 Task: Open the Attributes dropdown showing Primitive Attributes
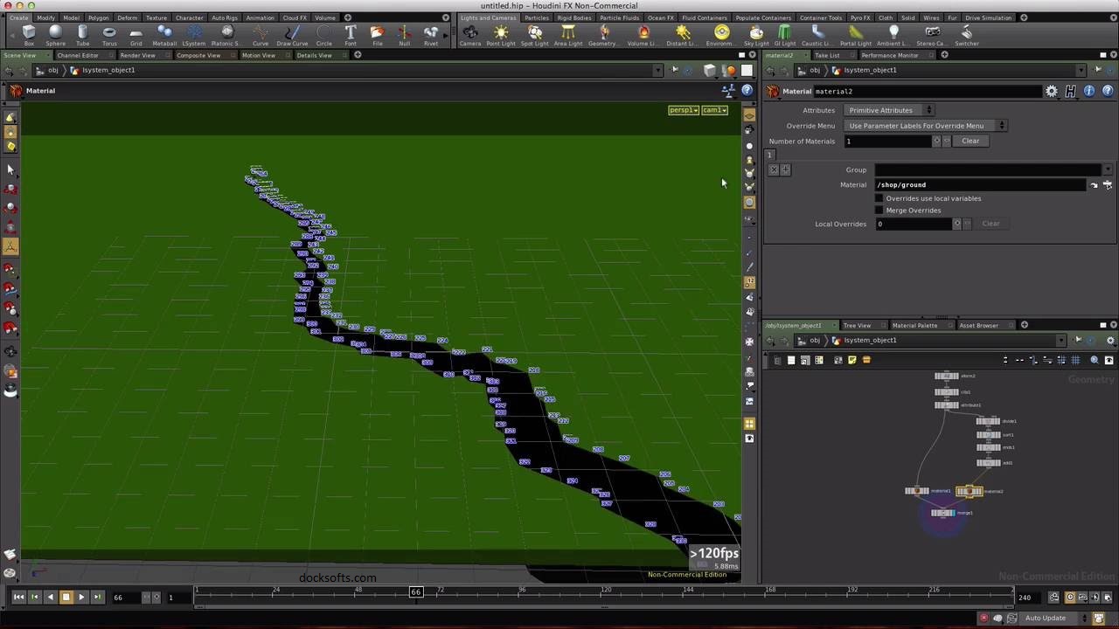(x=890, y=110)
